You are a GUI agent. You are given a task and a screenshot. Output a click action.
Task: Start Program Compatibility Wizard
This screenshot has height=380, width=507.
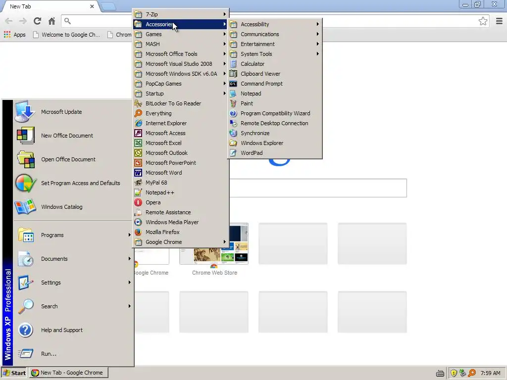point(275,113)
